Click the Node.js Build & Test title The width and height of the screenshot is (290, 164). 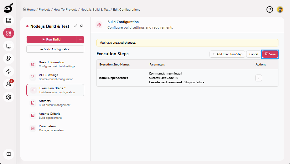pos(50,26)
